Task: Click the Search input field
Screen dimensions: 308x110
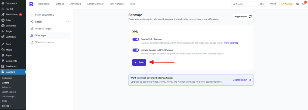Action: pos(249,4)
